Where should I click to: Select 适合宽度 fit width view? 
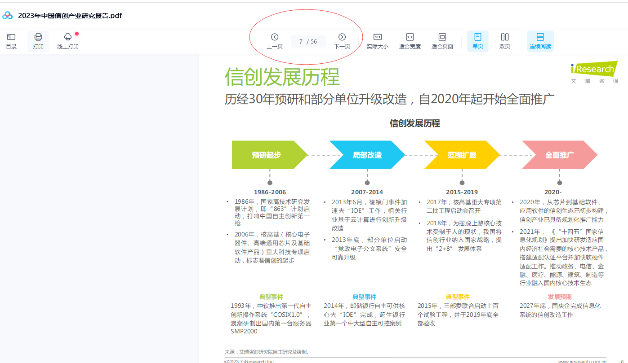tap(410, 41)
